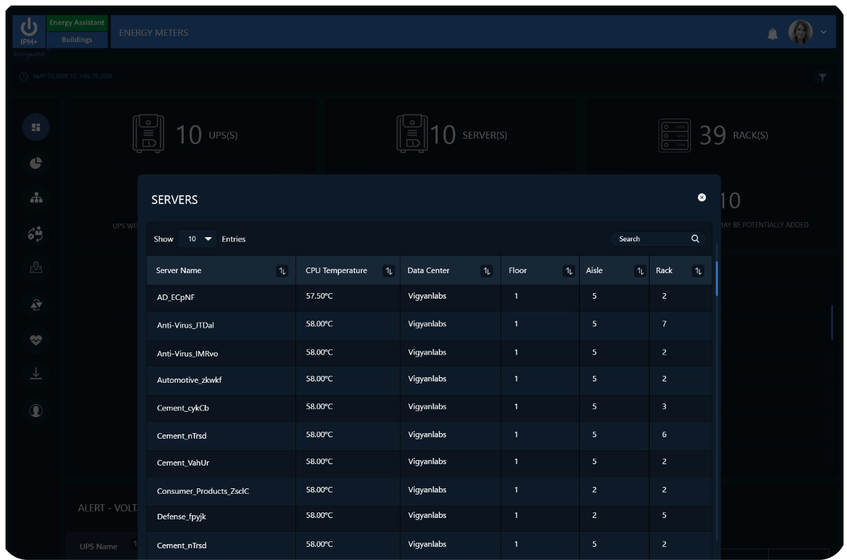Click the Aisle column header
Screen dimensions: 847x560
coord(614,271)
